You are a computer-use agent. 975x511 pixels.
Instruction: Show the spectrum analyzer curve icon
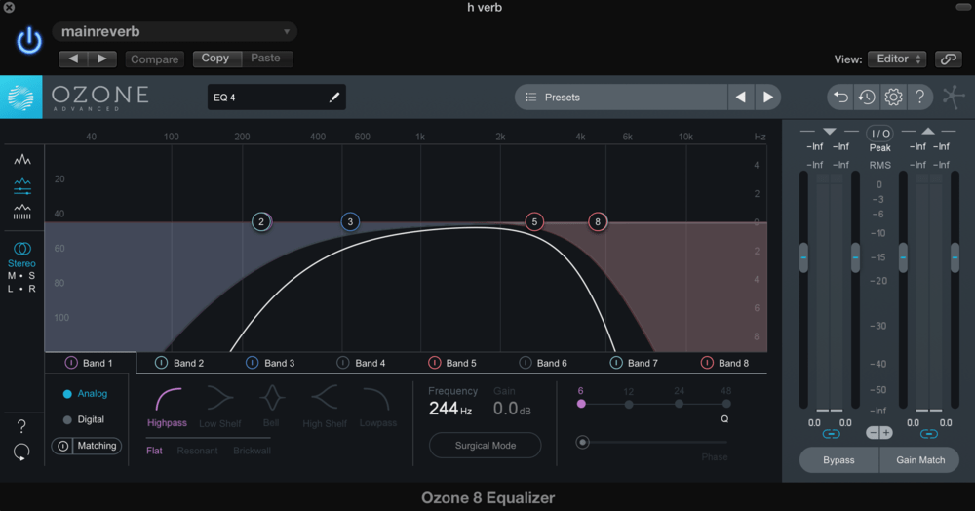point(22,160)
